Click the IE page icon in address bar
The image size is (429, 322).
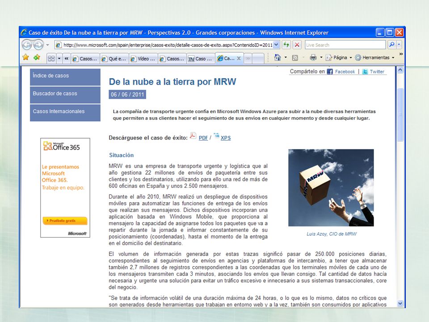click(x=58, y=45)
